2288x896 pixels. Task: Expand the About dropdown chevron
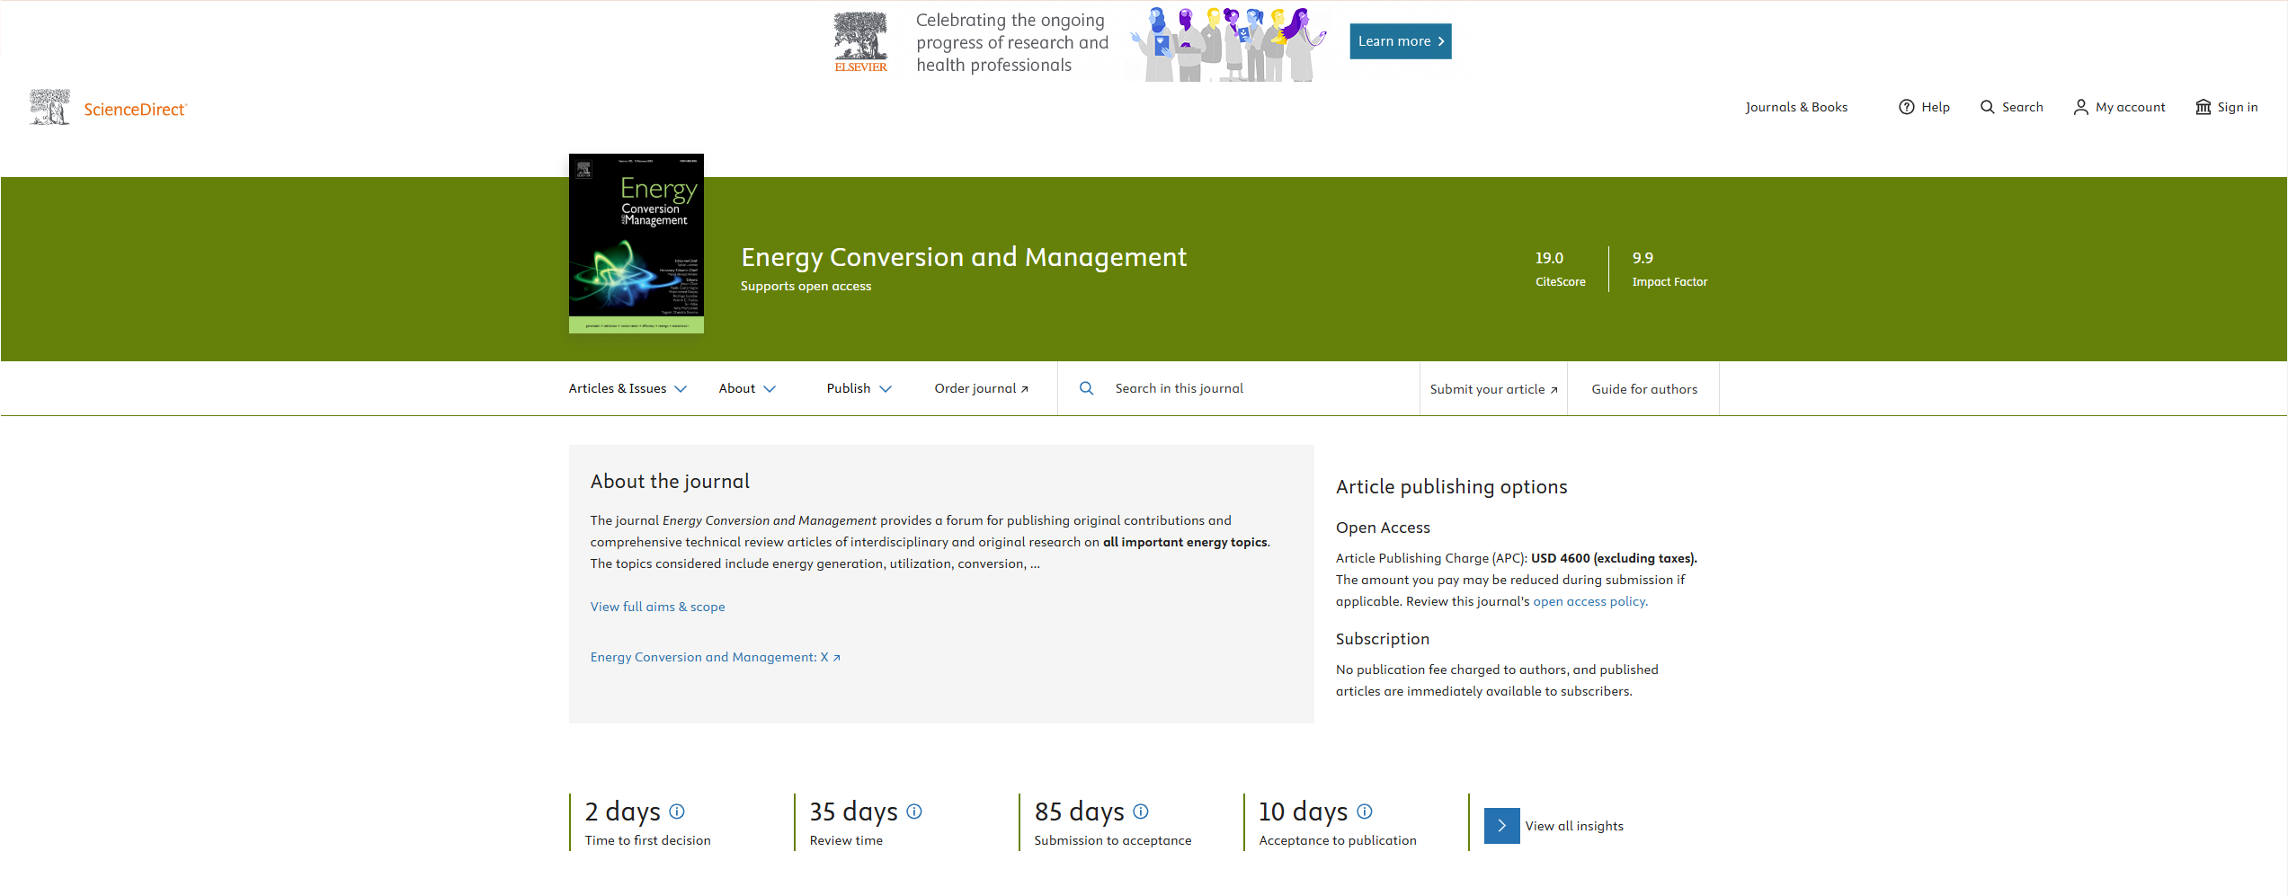tap(770, 389)
